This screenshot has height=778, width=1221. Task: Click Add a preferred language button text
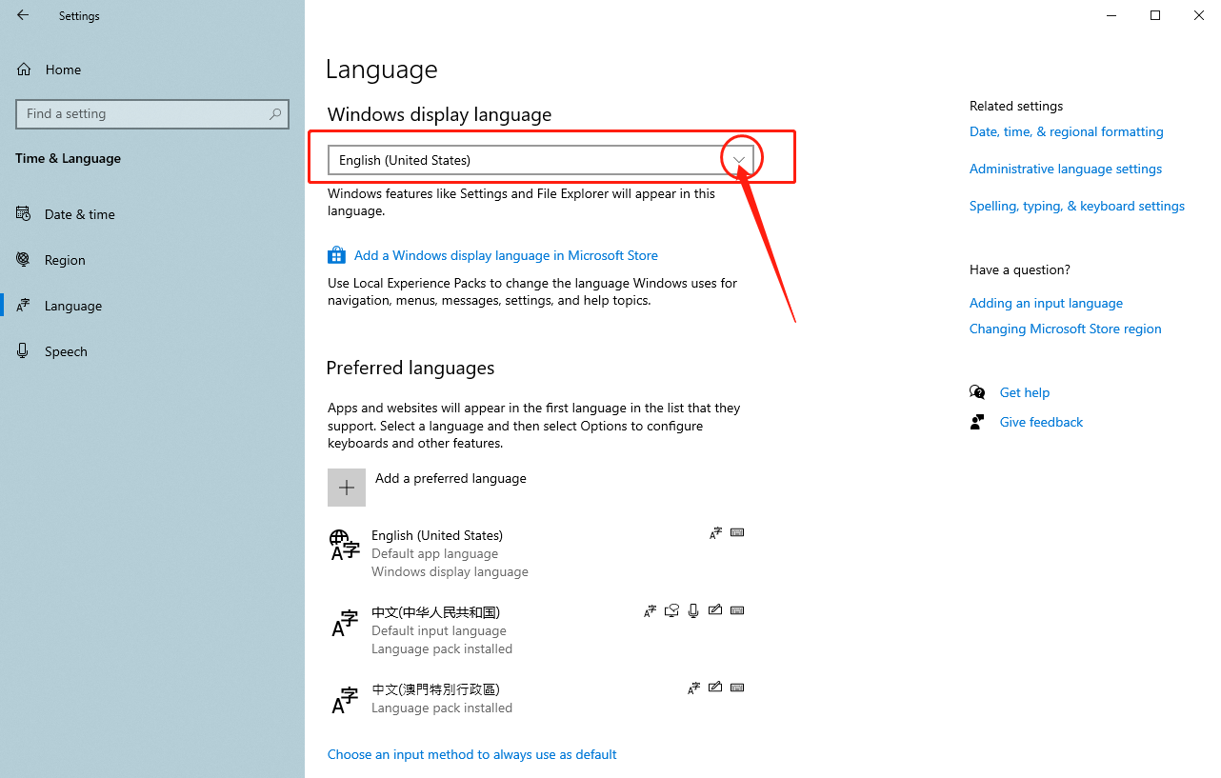(450, 478)
